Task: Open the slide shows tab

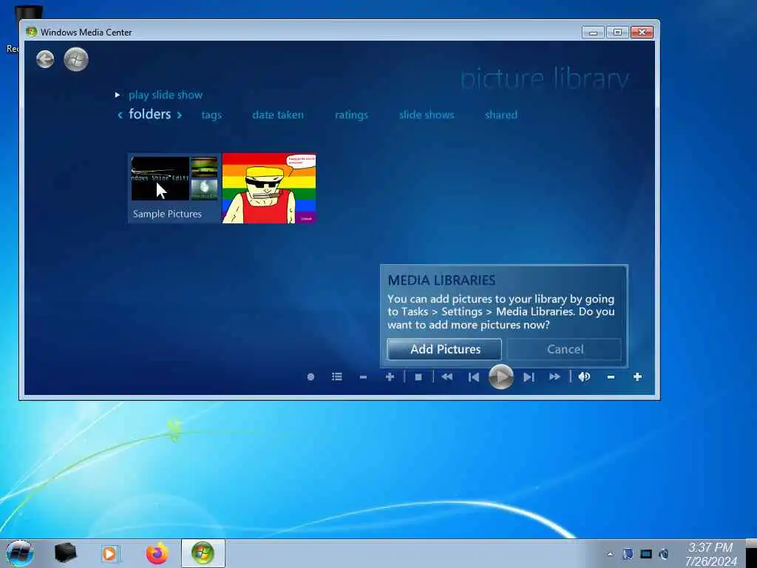Action: [427, 115]
